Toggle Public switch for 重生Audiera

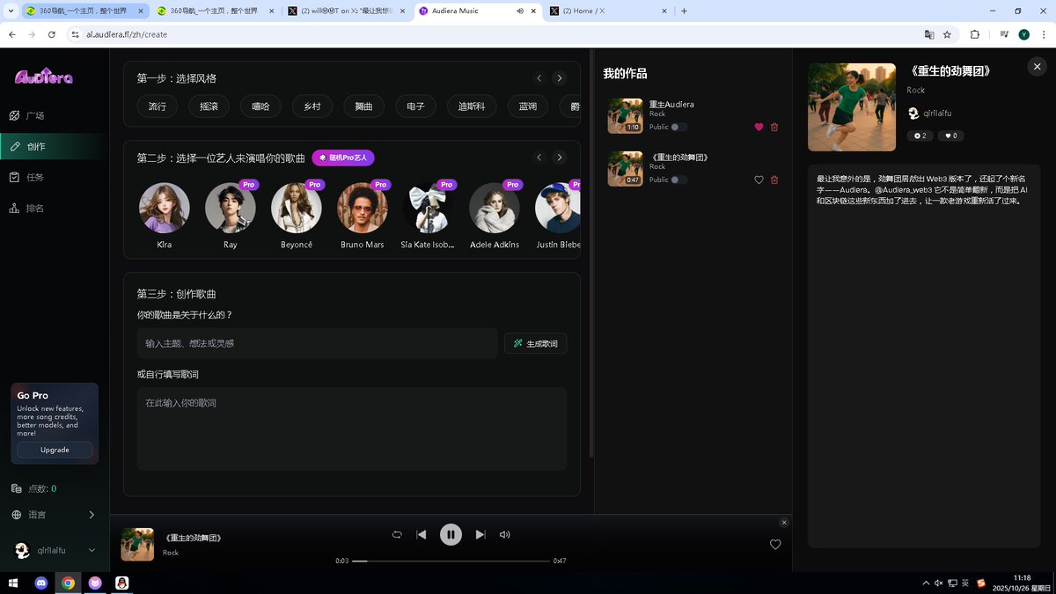tap(678, 127)
